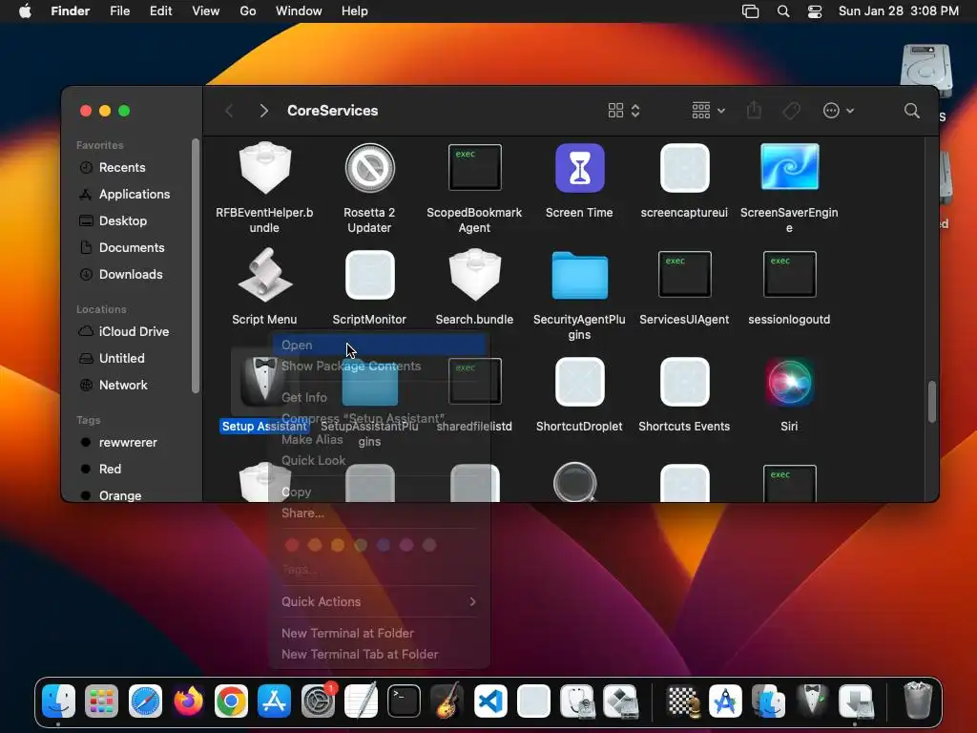Screen dimensions: 977x733
Task: Open Documents in the Finder sidebar
Action: [133, 247]
